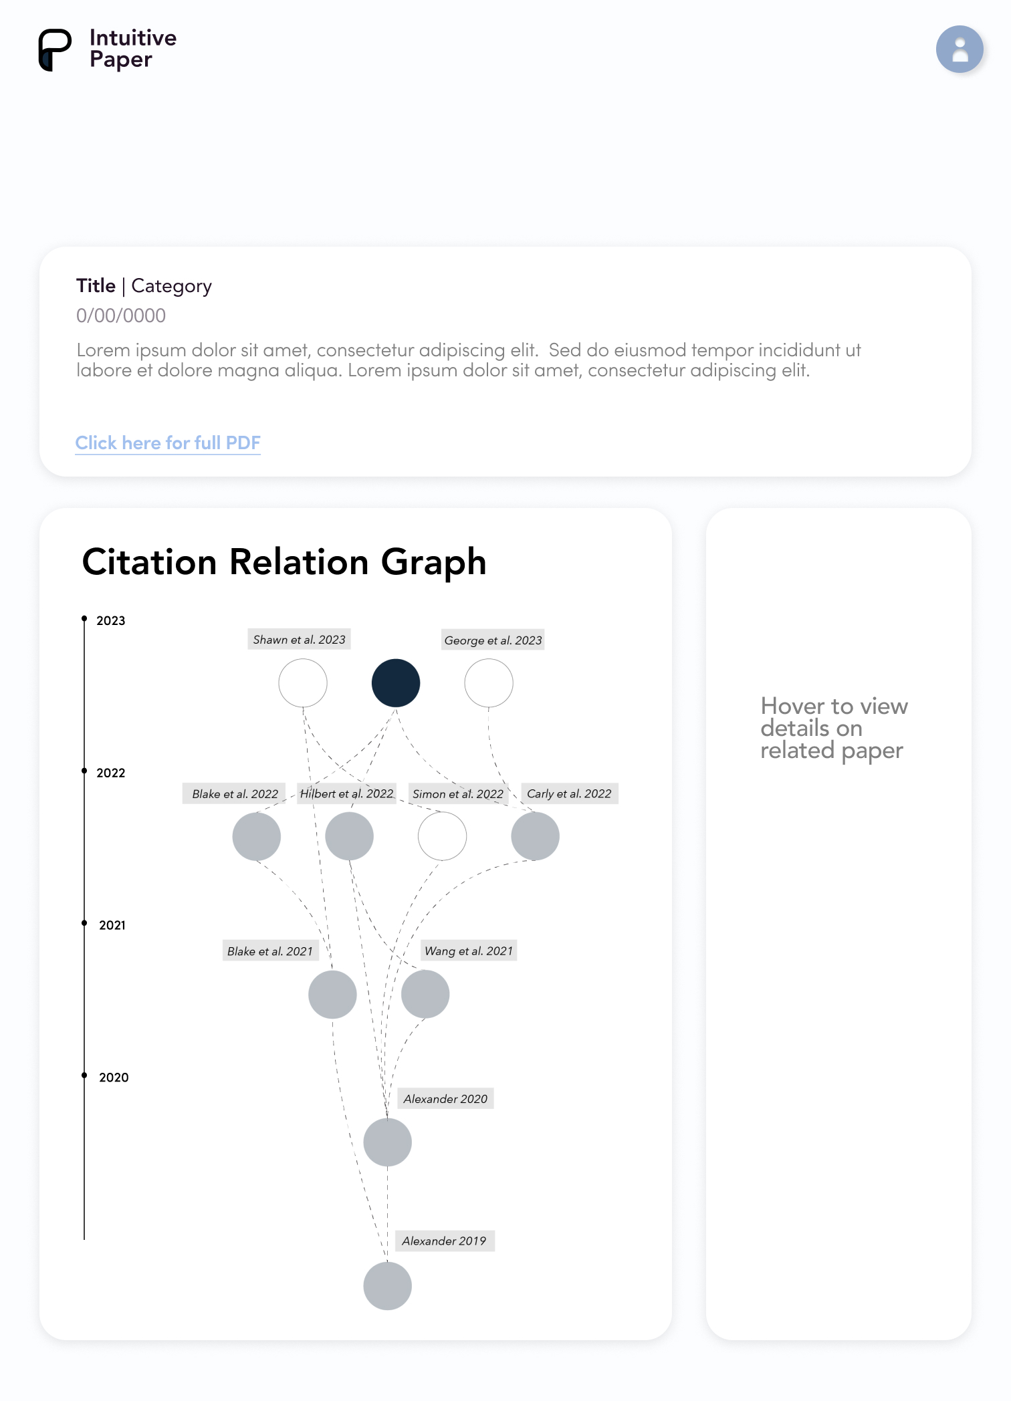Click the Blake et al. 2021 label

point(270,951)
